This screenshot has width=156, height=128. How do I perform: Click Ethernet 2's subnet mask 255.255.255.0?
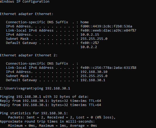click(x=94, y=76)
